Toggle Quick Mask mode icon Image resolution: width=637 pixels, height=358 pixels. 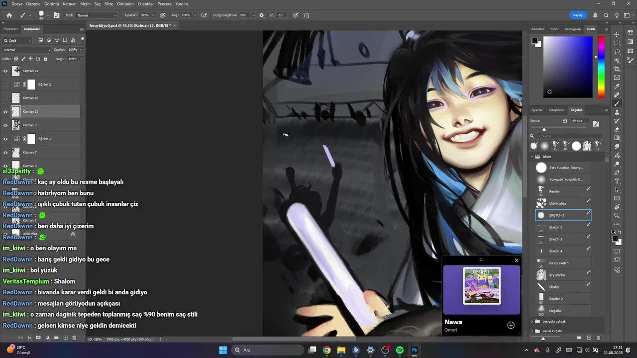(617, 251)
